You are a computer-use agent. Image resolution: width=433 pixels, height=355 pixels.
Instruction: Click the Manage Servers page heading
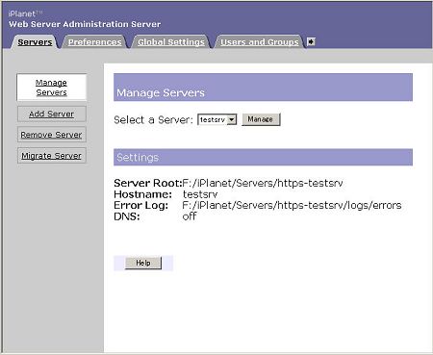(161, 92)
